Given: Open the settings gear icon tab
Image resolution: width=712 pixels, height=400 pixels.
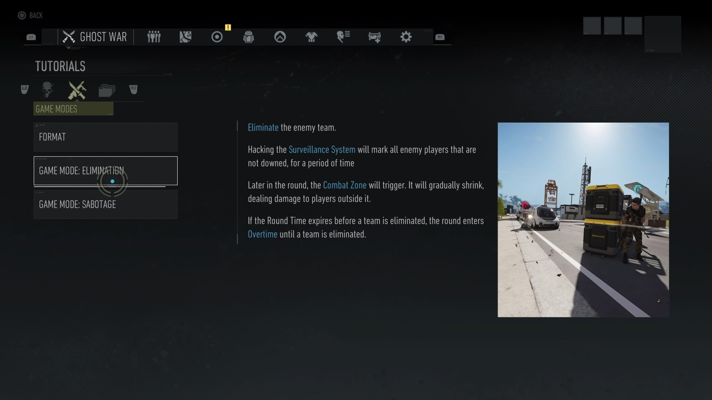Looking at the screenshot, I should pos(406,37).
